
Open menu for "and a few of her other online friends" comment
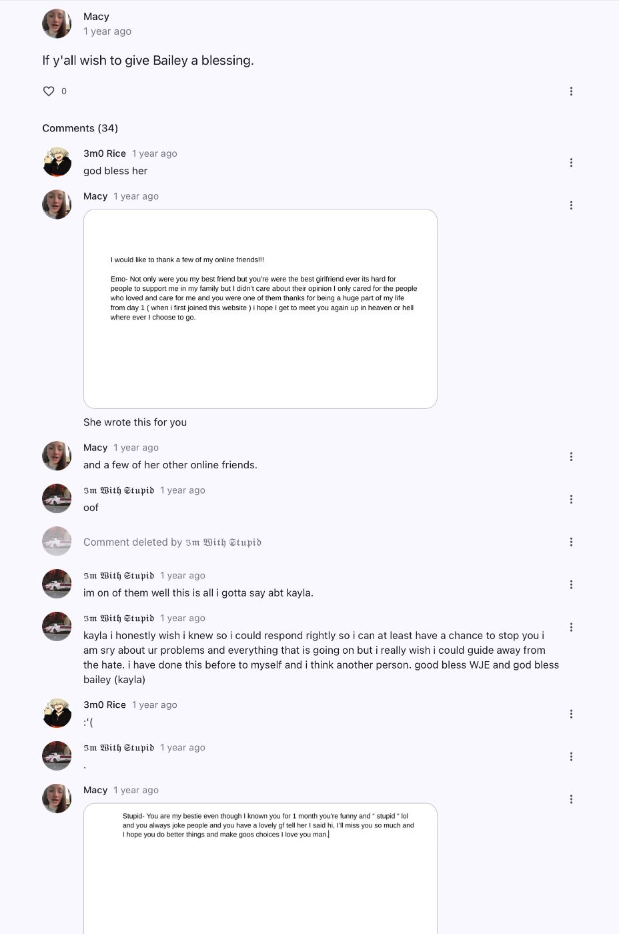point(571,457)
